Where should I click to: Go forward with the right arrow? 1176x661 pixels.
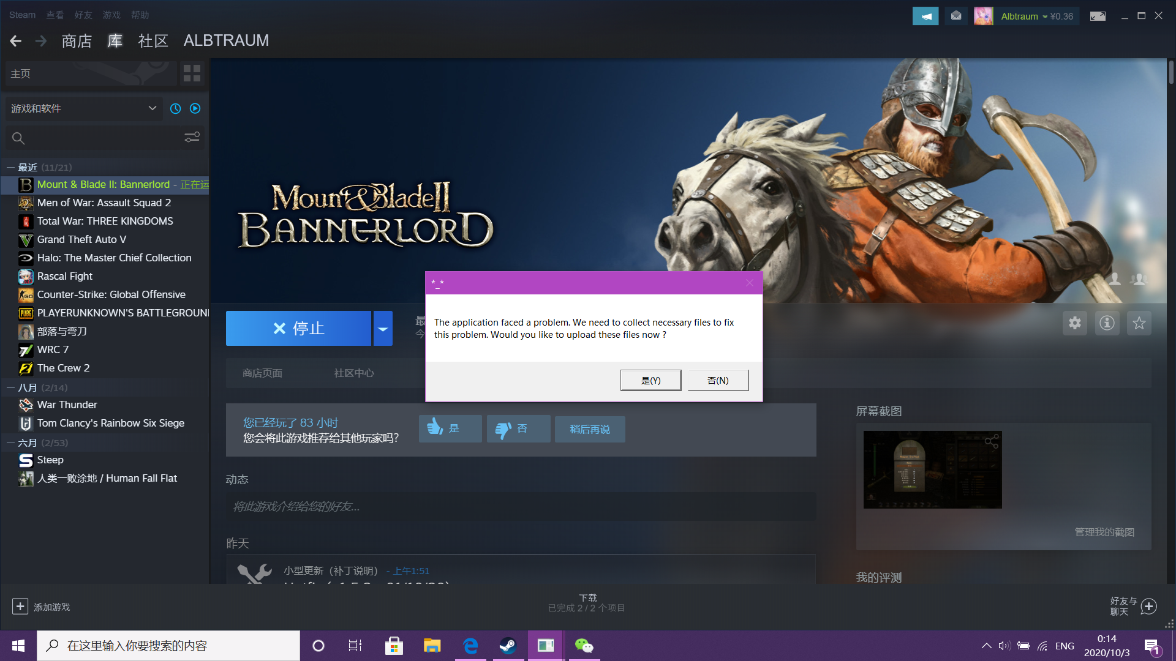pyautogui.click(x=41, y=41)
